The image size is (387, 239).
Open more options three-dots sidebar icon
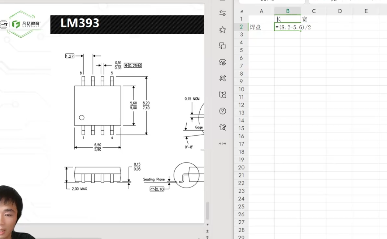[x=223, y=143]
